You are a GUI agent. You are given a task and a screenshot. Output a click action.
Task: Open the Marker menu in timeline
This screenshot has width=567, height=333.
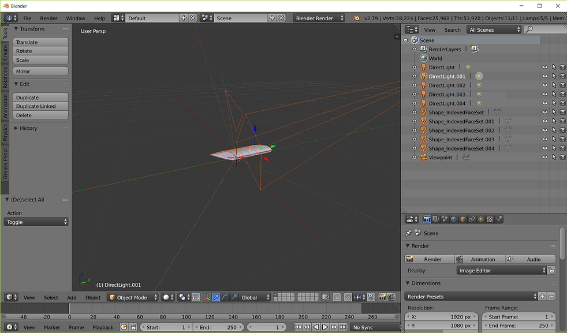tap(52, 327)
